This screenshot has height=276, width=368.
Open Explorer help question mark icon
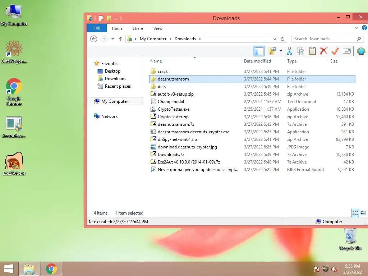click(364, 28)
